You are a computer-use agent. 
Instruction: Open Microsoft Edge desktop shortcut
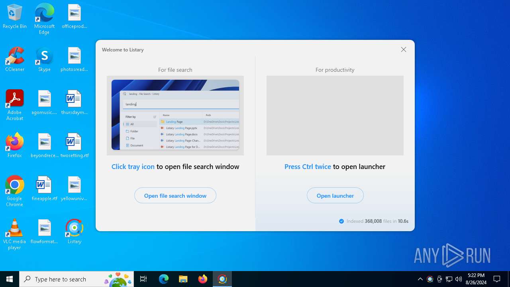pos(44,19)
